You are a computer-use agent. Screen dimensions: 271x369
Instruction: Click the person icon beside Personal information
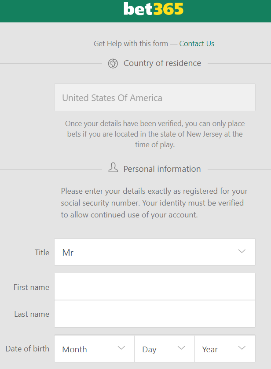pos(113,167)
